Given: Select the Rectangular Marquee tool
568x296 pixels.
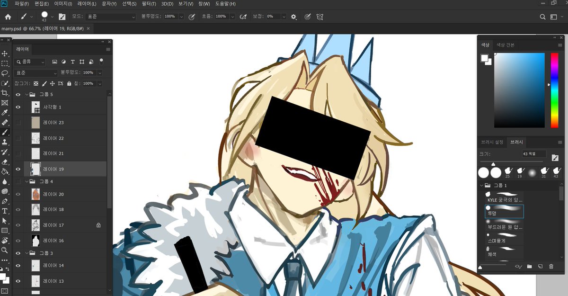Looking at the screenshot, I should tap(5, 63).
